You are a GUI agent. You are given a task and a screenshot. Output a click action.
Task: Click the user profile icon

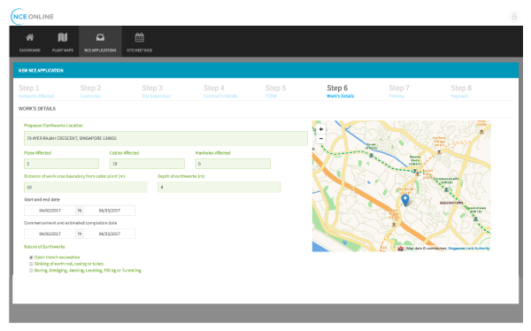(x=514, y=16)
